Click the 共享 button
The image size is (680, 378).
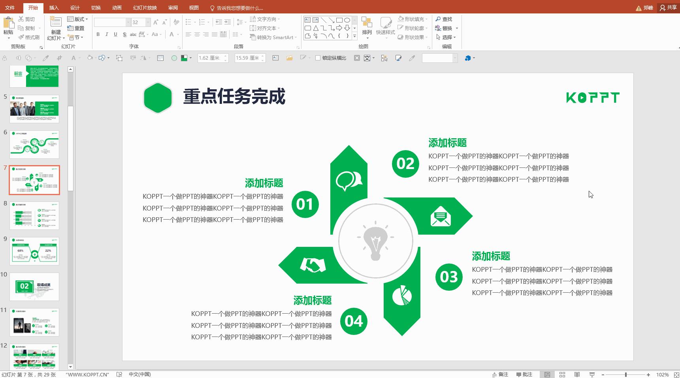[x=669, y=7]
